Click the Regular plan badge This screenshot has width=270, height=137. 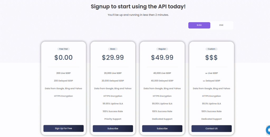click(162, 49)
